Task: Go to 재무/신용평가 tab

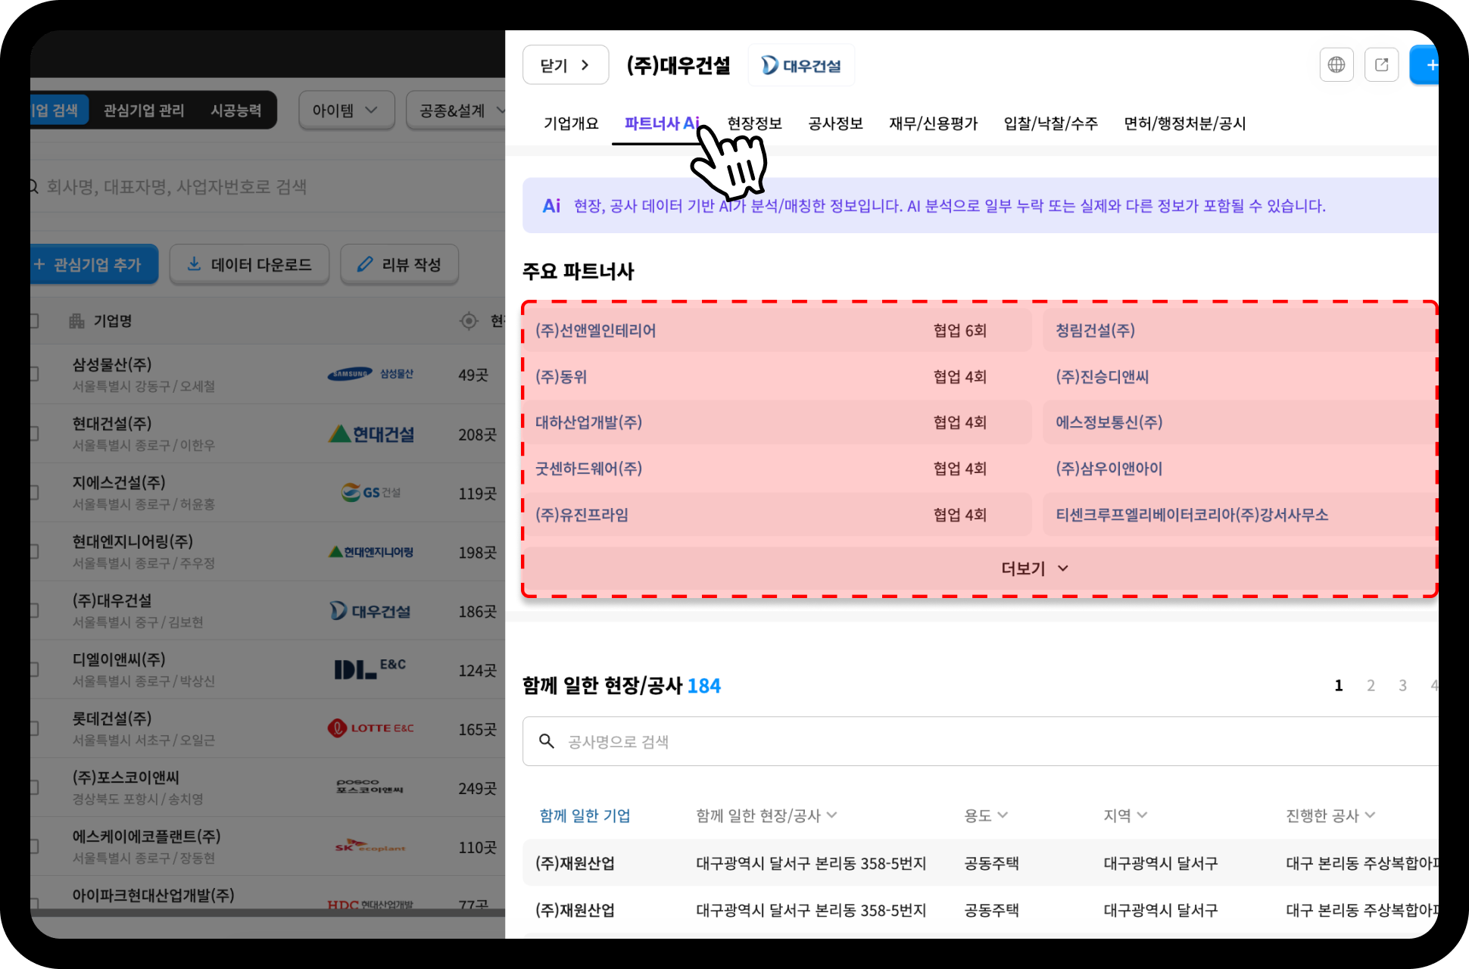Action: pos(933,123)
